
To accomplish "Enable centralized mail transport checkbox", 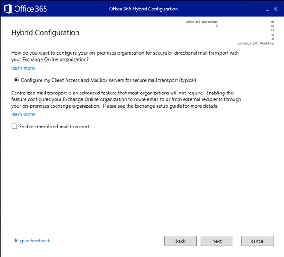I will (14, 126).
